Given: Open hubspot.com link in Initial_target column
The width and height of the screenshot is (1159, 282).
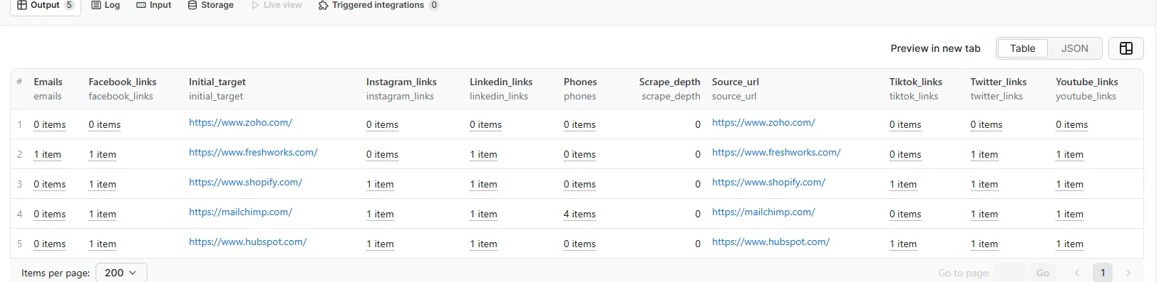Looking at the screenshot, I should tap(247, 242).
